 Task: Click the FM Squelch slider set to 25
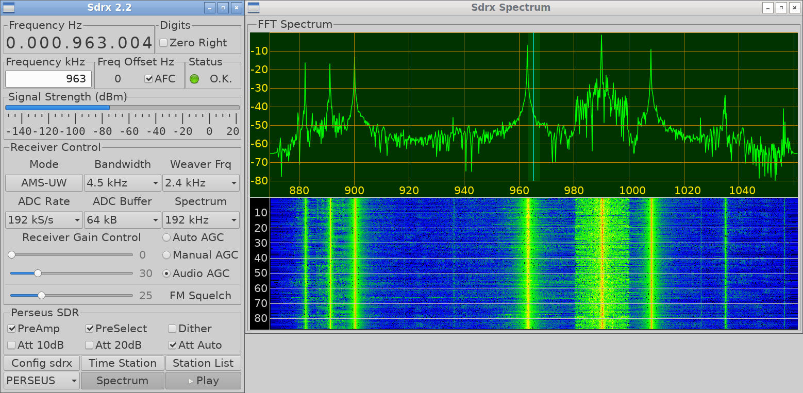(71, 296)
